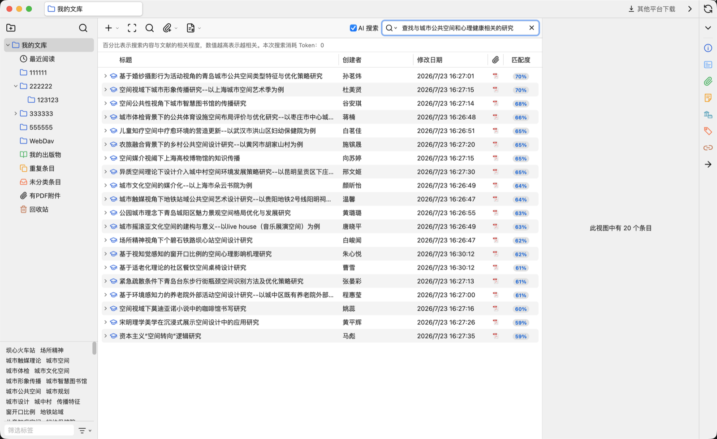Uncheck the AI 搜索 checkbox

353,28
